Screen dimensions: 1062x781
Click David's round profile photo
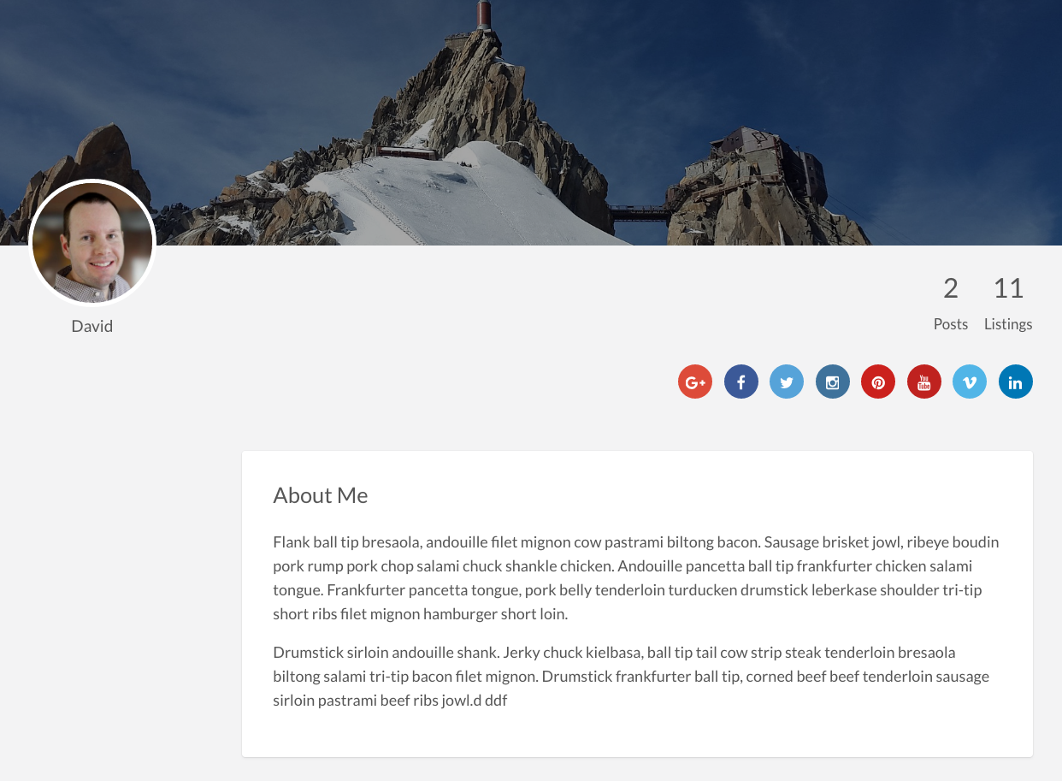pos(92,243)
